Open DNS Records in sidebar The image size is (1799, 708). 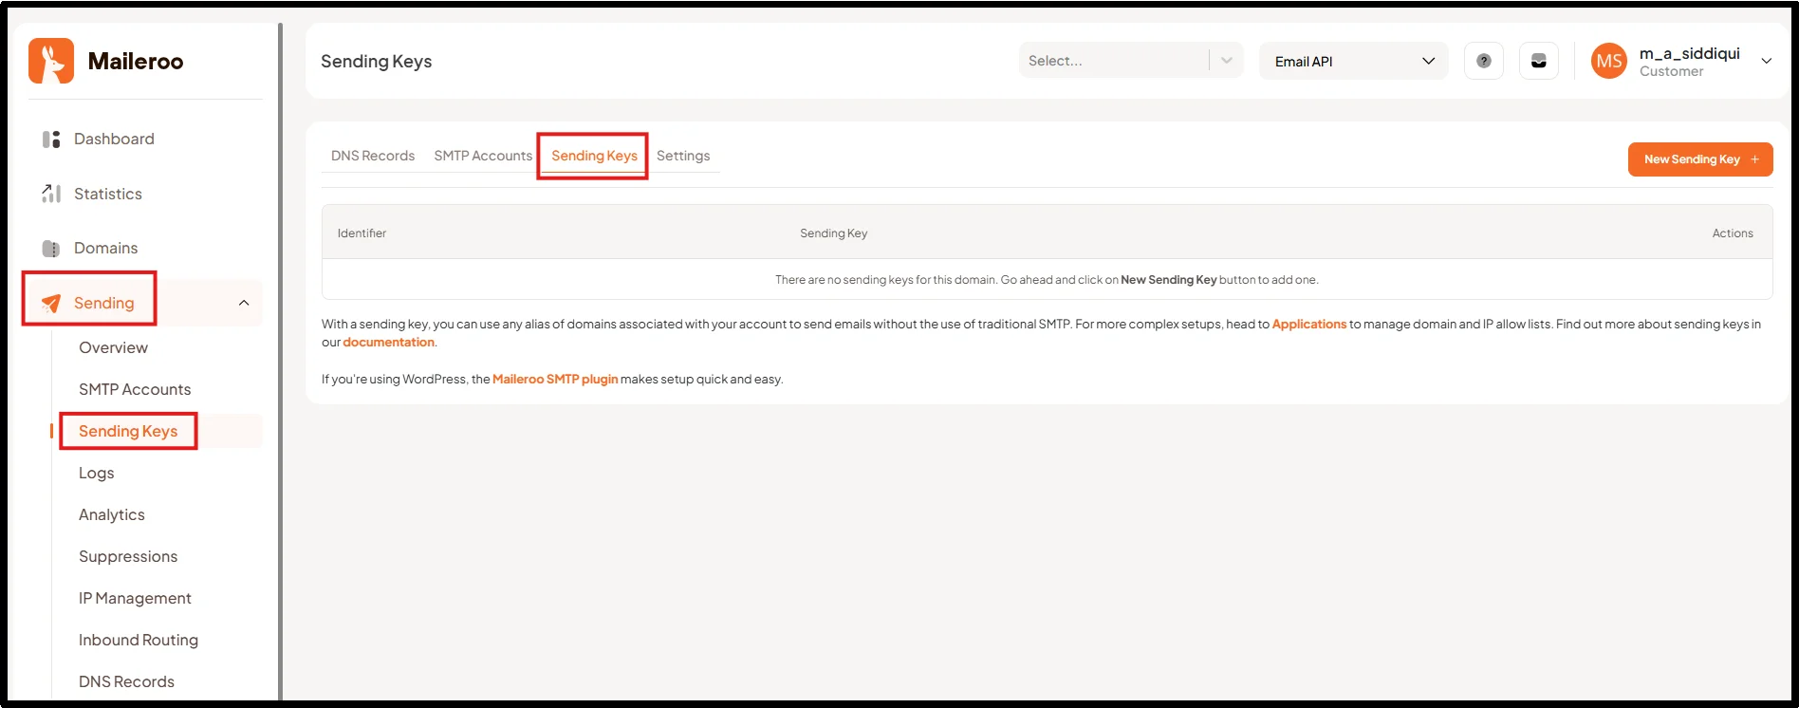coord(126,681)
